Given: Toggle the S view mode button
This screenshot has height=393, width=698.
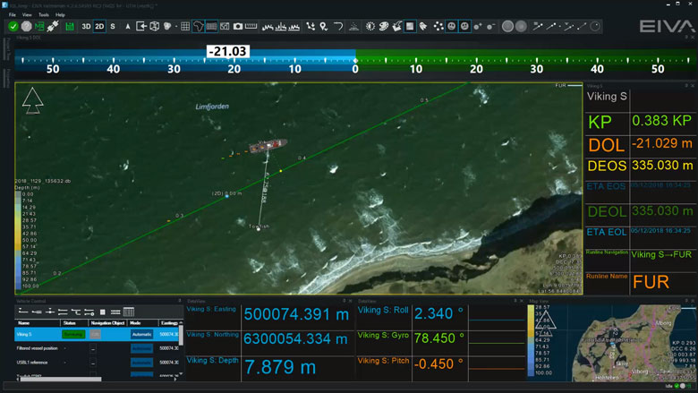Looking at the screenshot, I should (x=113, y=27).
